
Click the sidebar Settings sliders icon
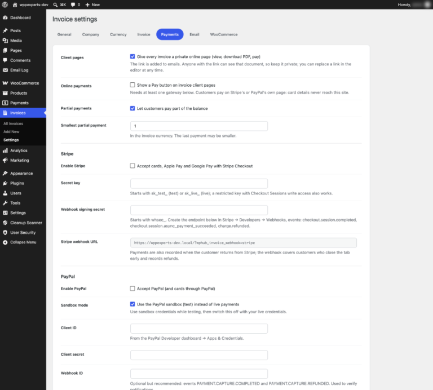click(x=5, y=213)
